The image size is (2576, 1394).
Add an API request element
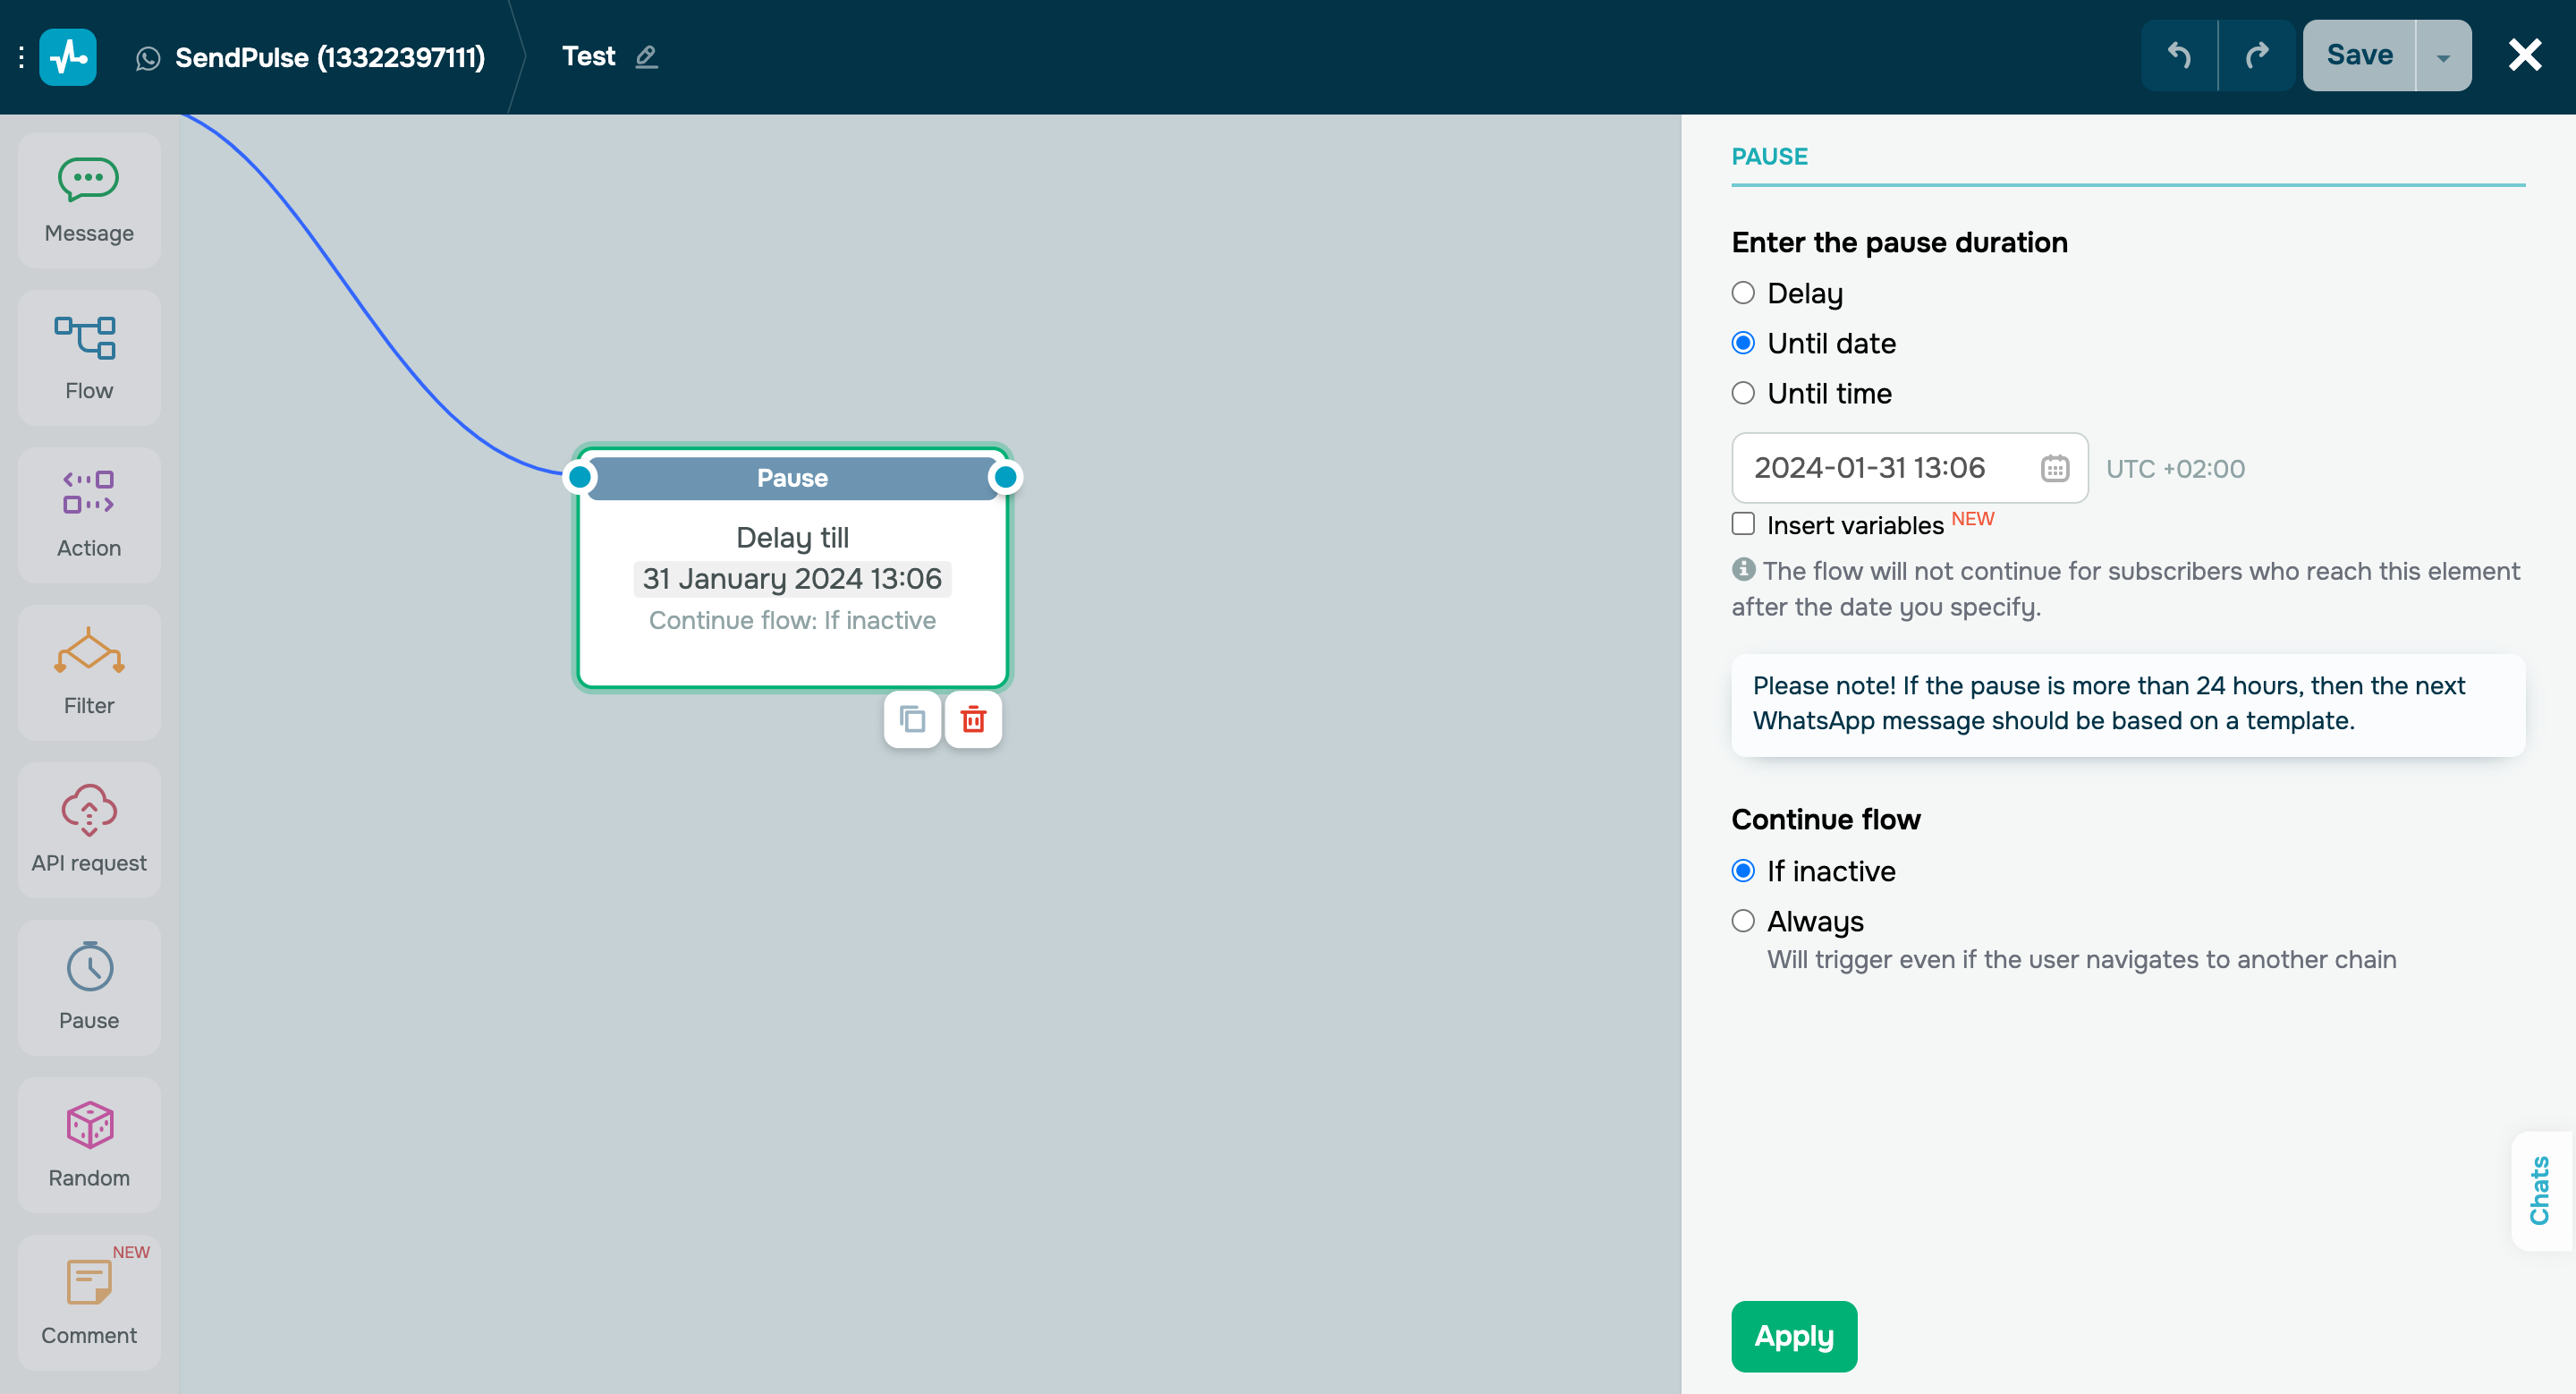[x=88, y=829]
